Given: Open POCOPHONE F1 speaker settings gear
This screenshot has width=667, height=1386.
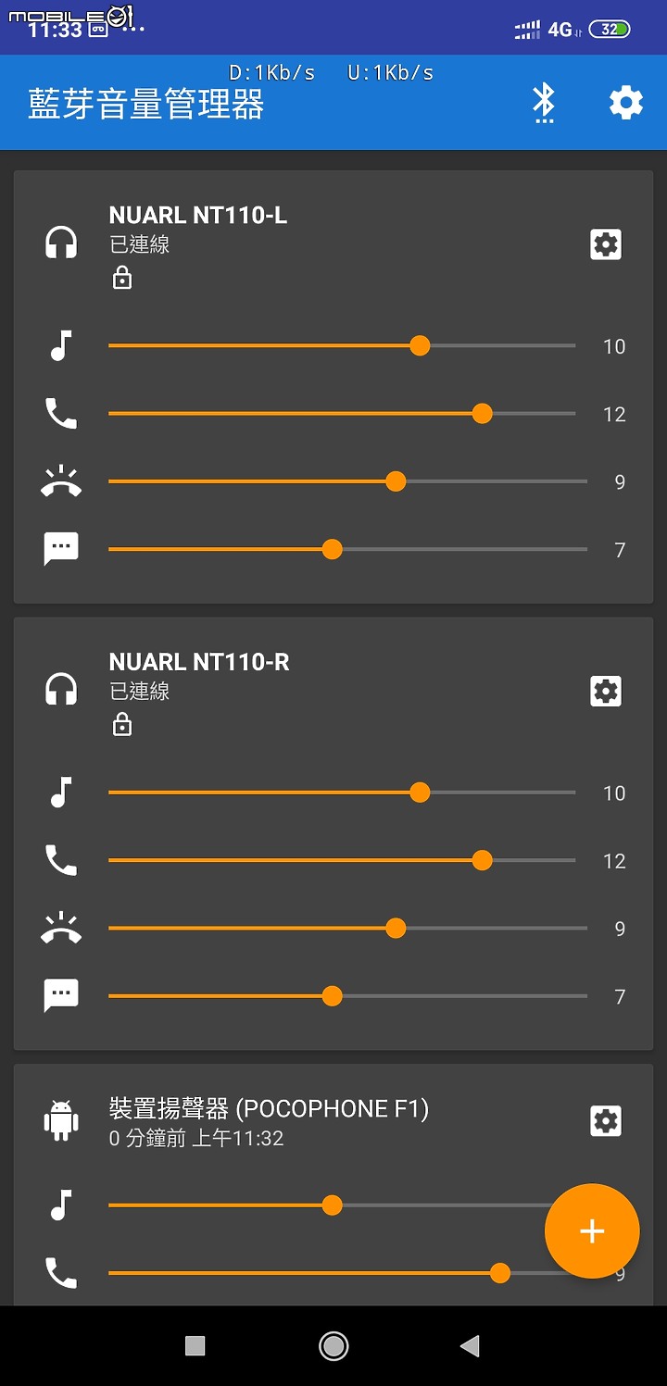Looking at the screenshot, I should pyautogui.click(x=606, y=1121).
